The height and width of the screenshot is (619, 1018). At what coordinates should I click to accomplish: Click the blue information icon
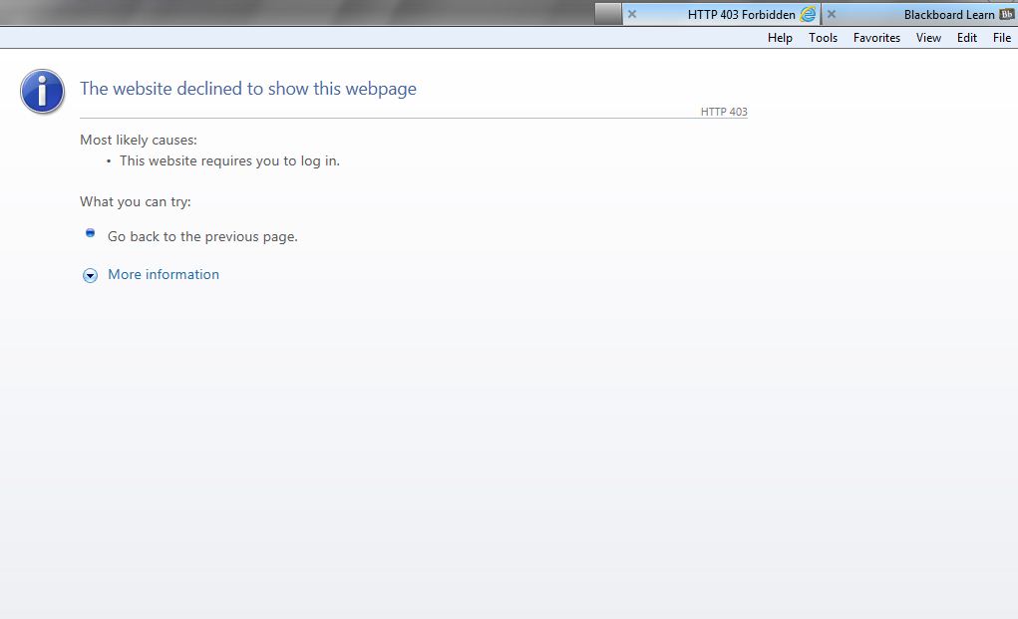coord(42,92)
